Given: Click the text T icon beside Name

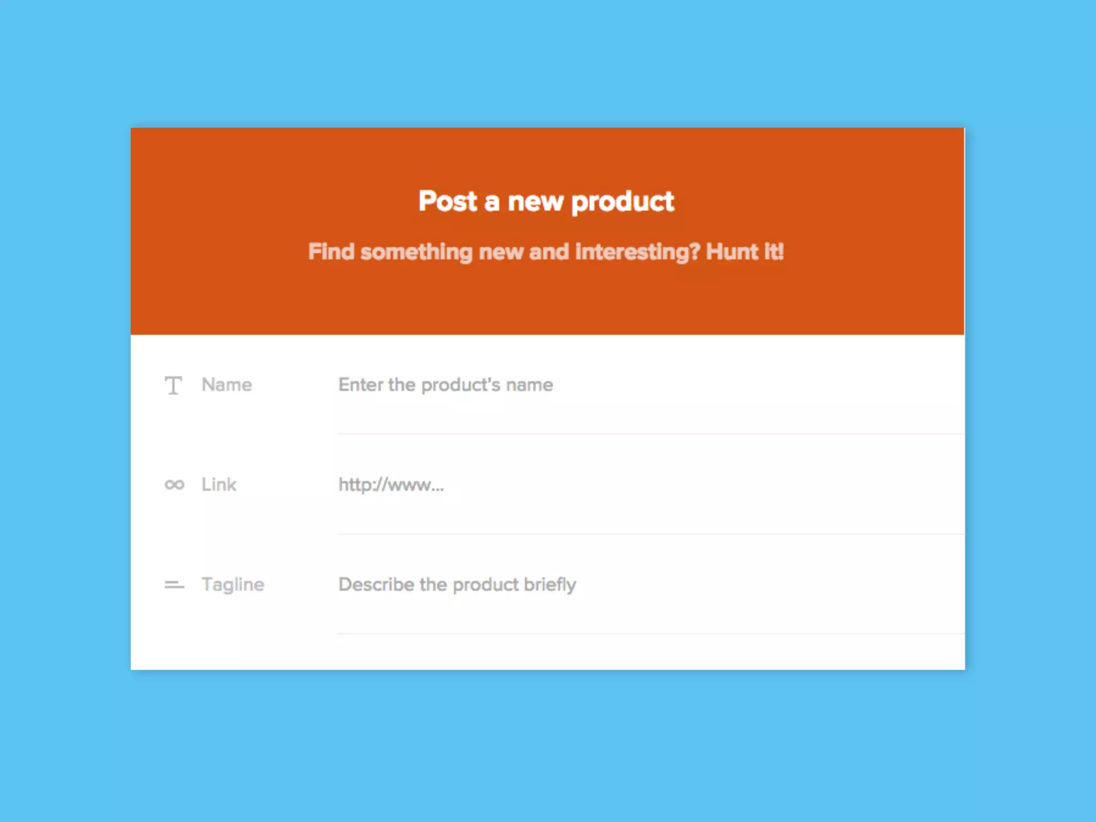Looking at the screenshot, I should (x=173, y=385).
